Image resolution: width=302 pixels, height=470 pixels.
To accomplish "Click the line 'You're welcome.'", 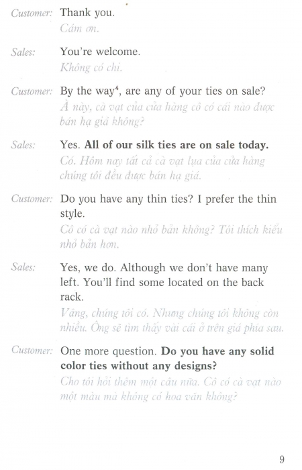I will coord(100,52).
